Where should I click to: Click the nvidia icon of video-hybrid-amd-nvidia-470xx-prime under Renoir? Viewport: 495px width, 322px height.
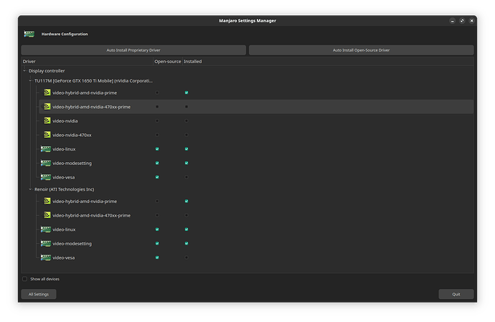47,215
